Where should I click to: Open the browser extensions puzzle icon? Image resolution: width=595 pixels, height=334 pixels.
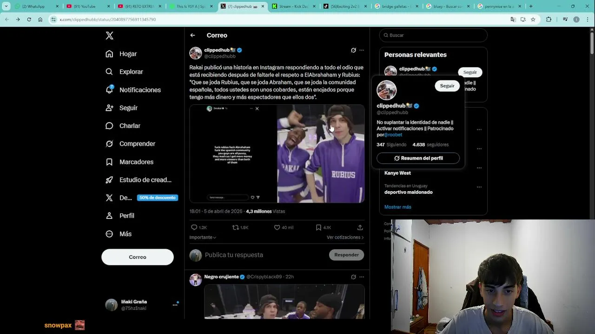coord(549,19)
